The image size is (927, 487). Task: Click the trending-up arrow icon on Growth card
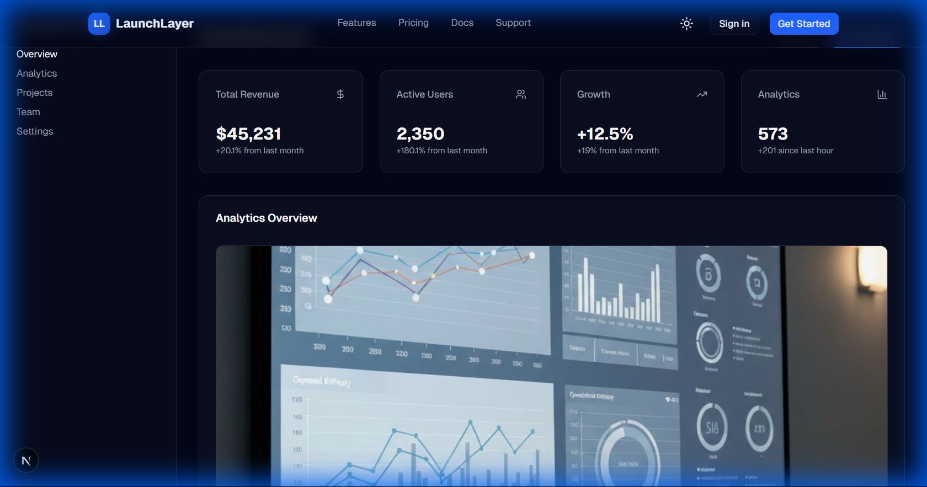[x=702, y=94]
